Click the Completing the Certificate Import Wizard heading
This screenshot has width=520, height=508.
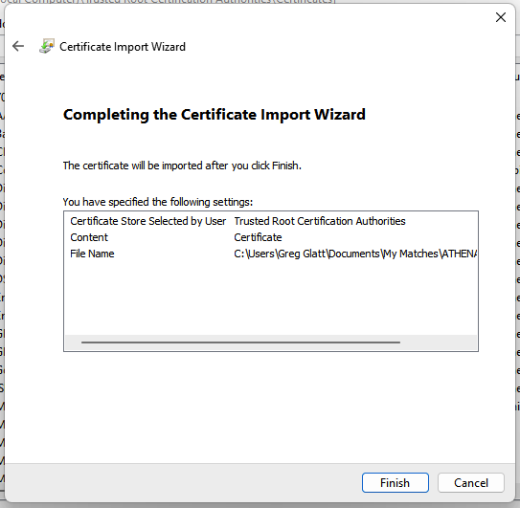[x=215, y=115]
